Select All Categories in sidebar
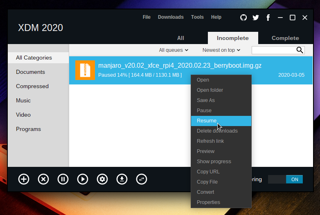 coord(38,58)
